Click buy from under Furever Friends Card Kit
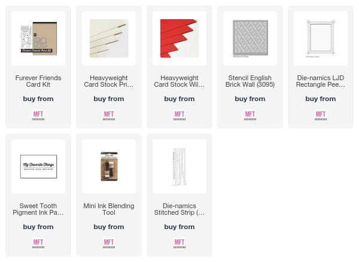Image resolution: width=359 pixels, height=262 pixels. coord(38,99)
